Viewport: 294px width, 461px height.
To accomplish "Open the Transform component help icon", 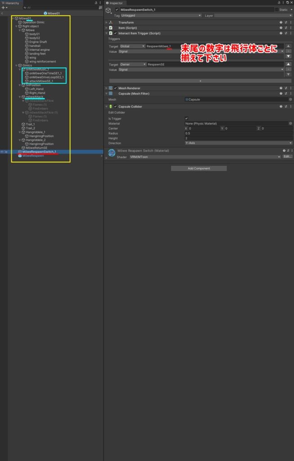I will coord(281,23).
